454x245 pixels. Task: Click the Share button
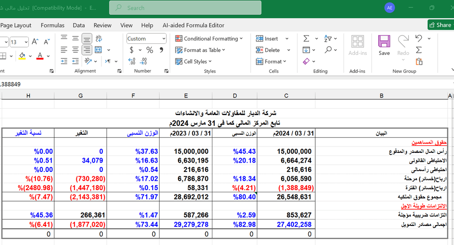(x=440, y=25)
